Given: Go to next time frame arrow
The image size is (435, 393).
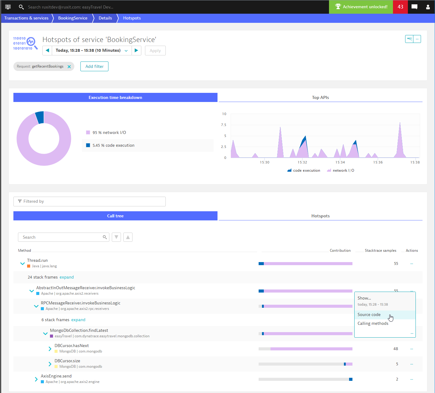Looking at the screenshot, I should tap(136, 51).
